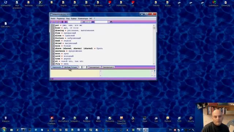The width and height of the screenshot is (234, 132).
Task: Click the Транскрипция 1 button
Action: tap(95, 67)
